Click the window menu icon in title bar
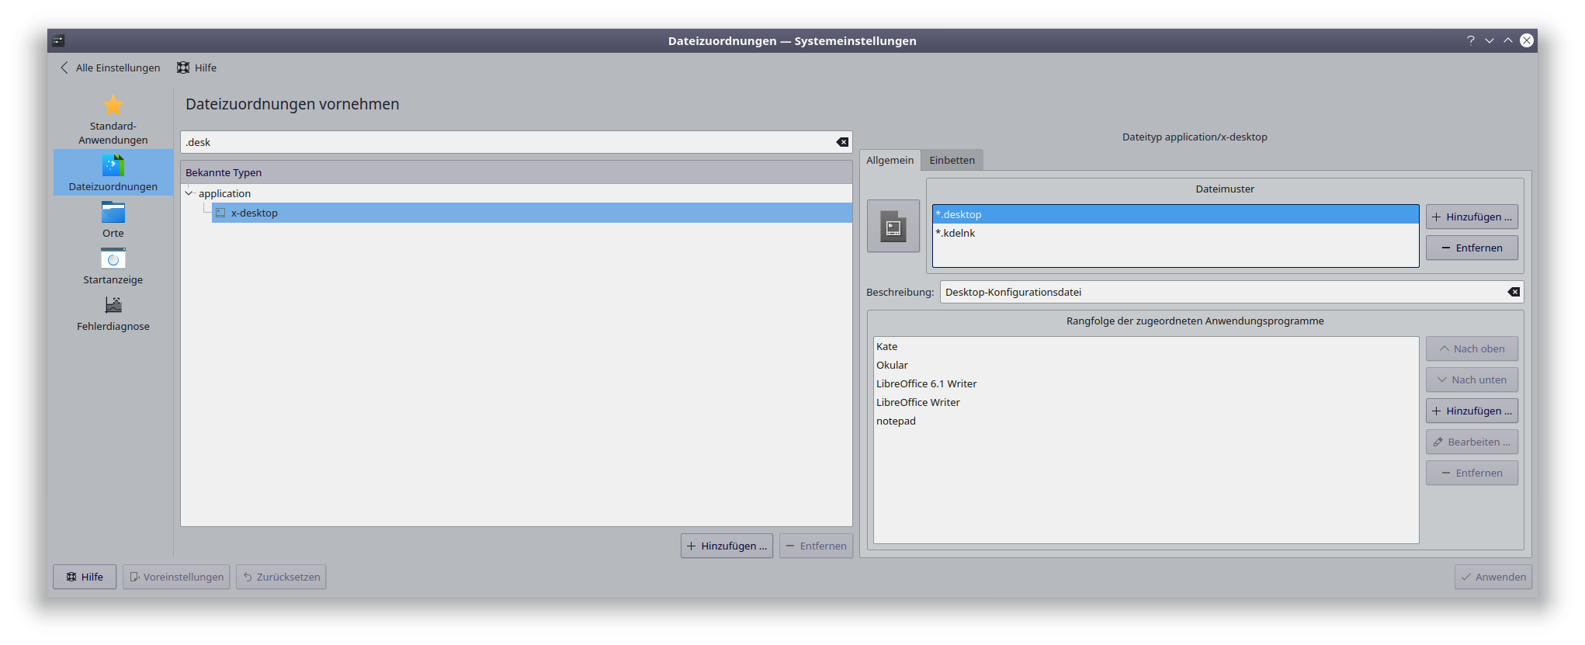This screenshot has width=1585, height=645. 59,40
